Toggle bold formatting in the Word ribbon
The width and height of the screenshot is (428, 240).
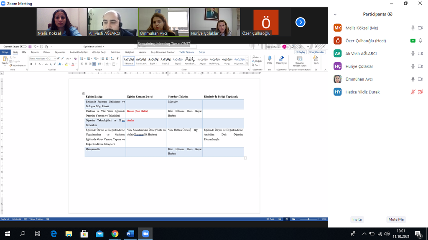[x=31, y=64]
